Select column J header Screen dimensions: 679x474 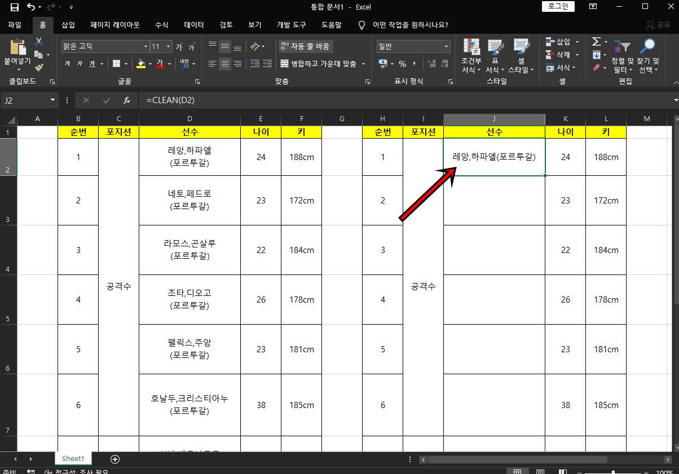click(x=494, y=119)
